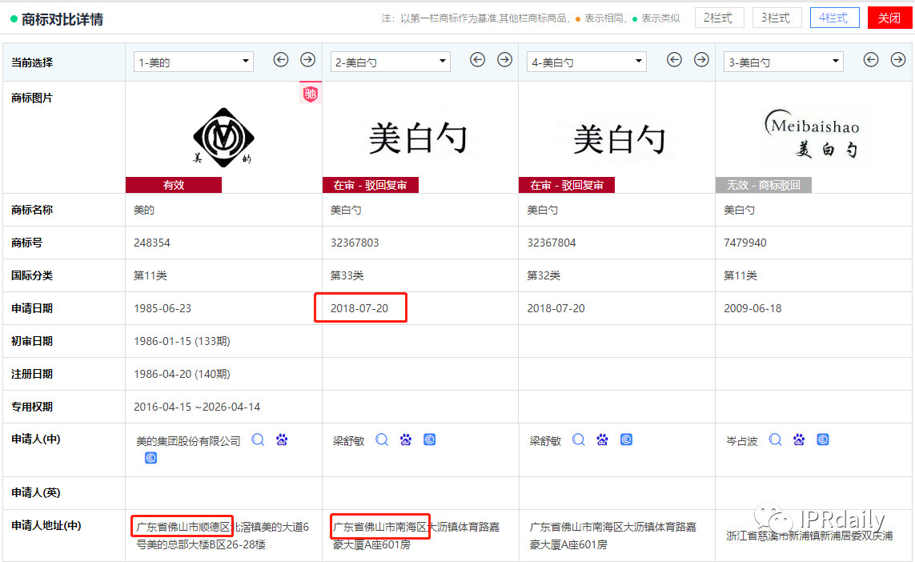This screenshot has width=915, height=562.
Task: Click magnifier icon next to 美的集团股份有限公司
Action: click(x=258, y=440)
